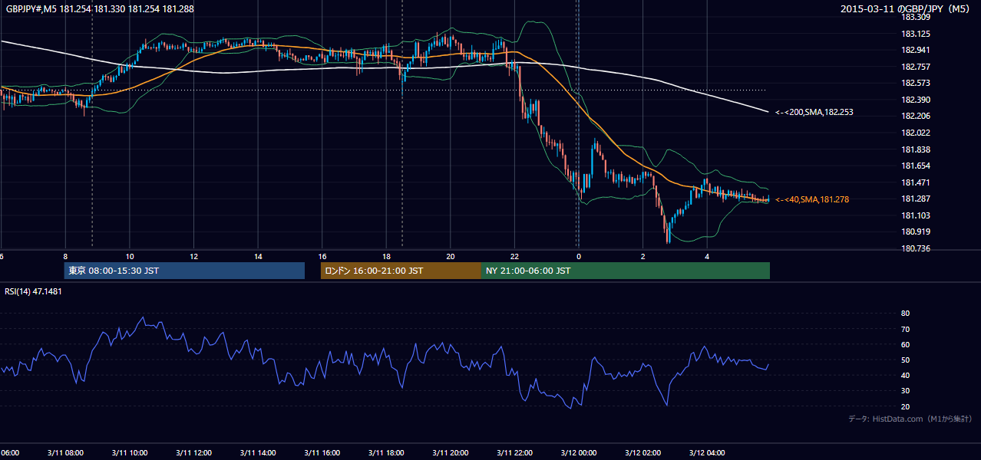Viewport: 981px width, 460px height.
Task: Click RSI scale value 50
Action: [906, 360]
